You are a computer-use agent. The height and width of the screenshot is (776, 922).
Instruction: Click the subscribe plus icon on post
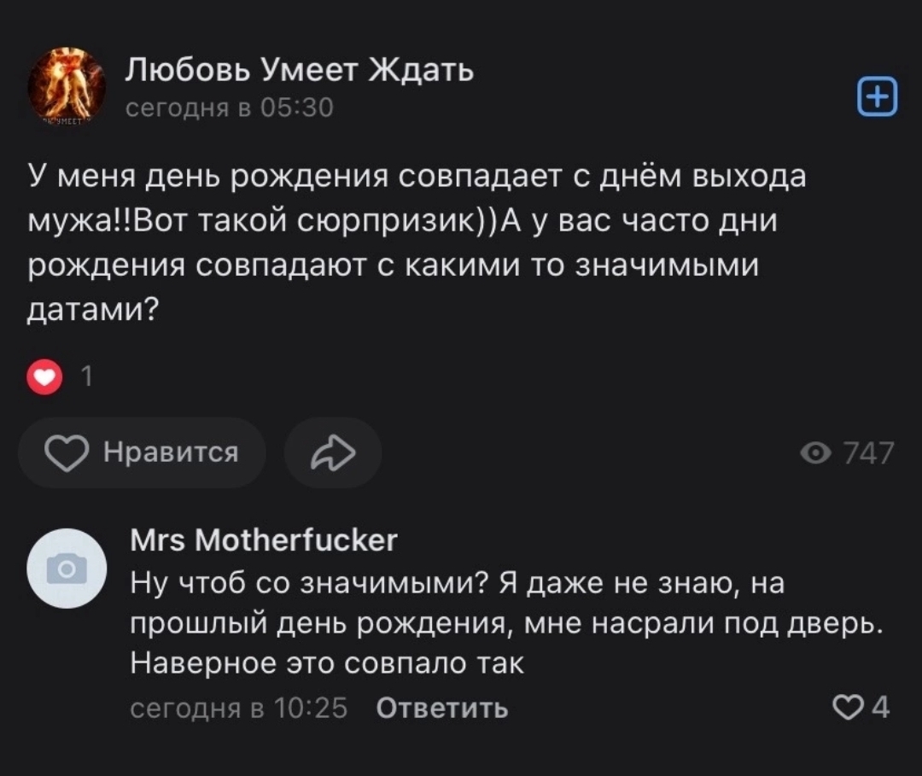877,96
